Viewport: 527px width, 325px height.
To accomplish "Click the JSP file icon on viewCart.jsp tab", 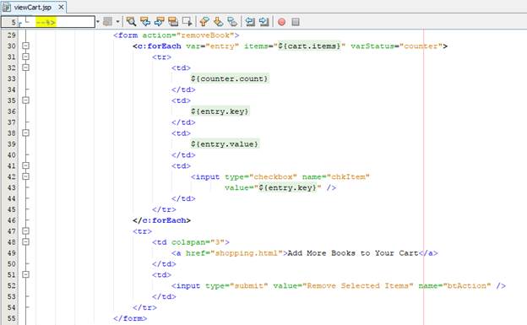I will tap(7, 7).
